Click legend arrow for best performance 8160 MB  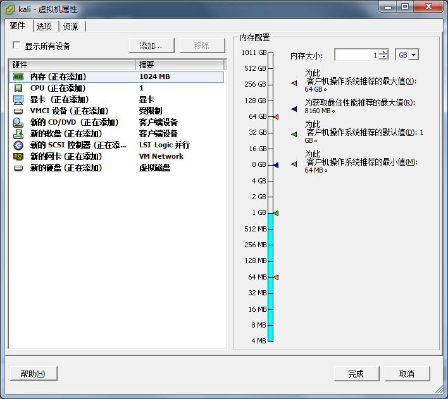[x=294, y=109]
